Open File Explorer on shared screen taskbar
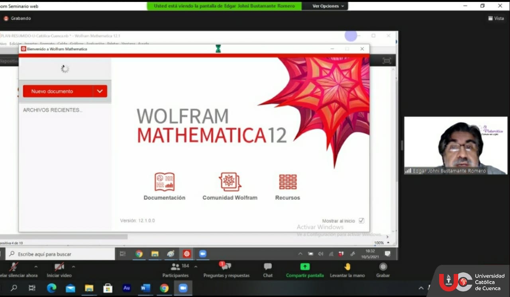The width and height of the screenshot is (510, 297). coord(155,254)
